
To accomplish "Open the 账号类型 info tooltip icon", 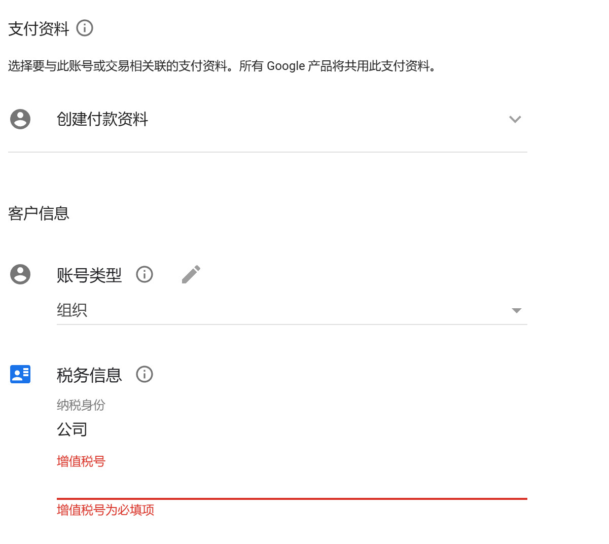I will (x=145, y=274).
